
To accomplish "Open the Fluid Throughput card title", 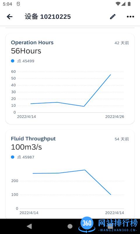I will pos(33,139).
